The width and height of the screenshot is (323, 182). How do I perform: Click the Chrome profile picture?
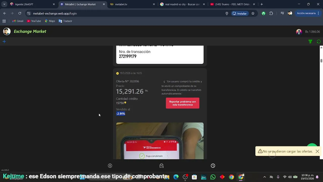(x=290, y=13)
